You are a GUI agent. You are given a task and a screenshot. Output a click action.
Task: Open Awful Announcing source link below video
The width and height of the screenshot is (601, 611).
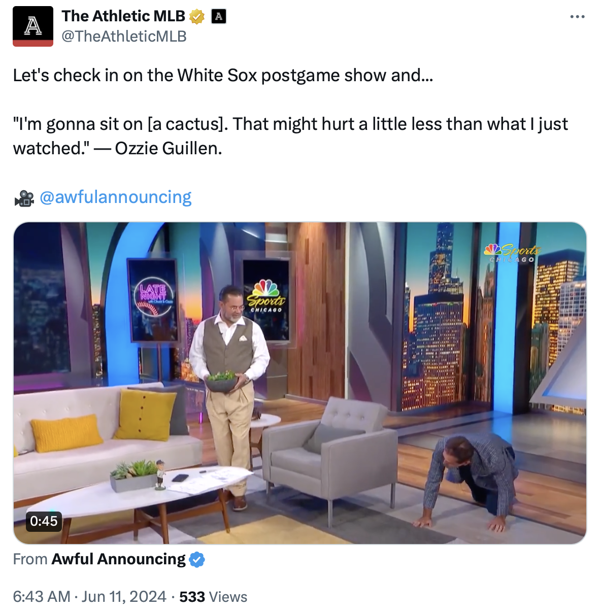[119, 559]
